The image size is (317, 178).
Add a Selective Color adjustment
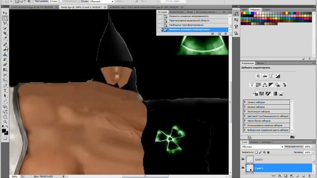281,93
